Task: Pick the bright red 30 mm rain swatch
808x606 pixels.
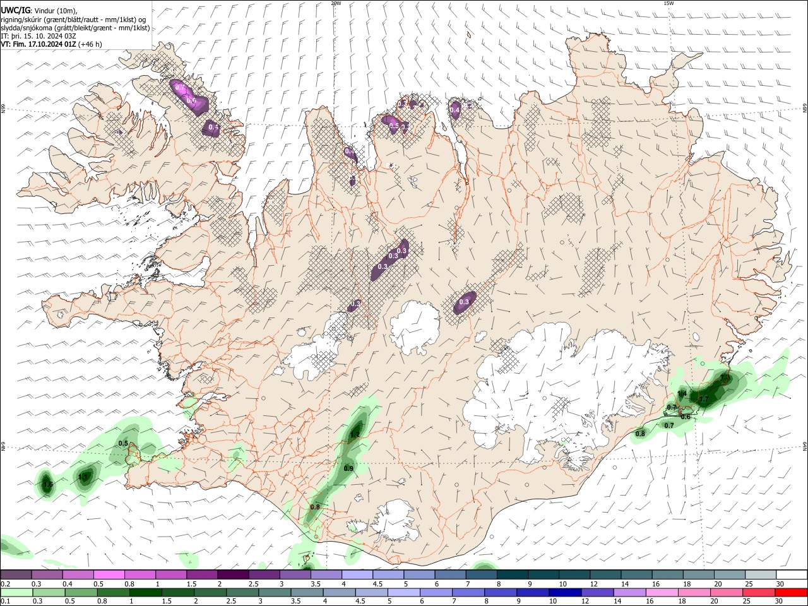Action: [x=790, y=592]
